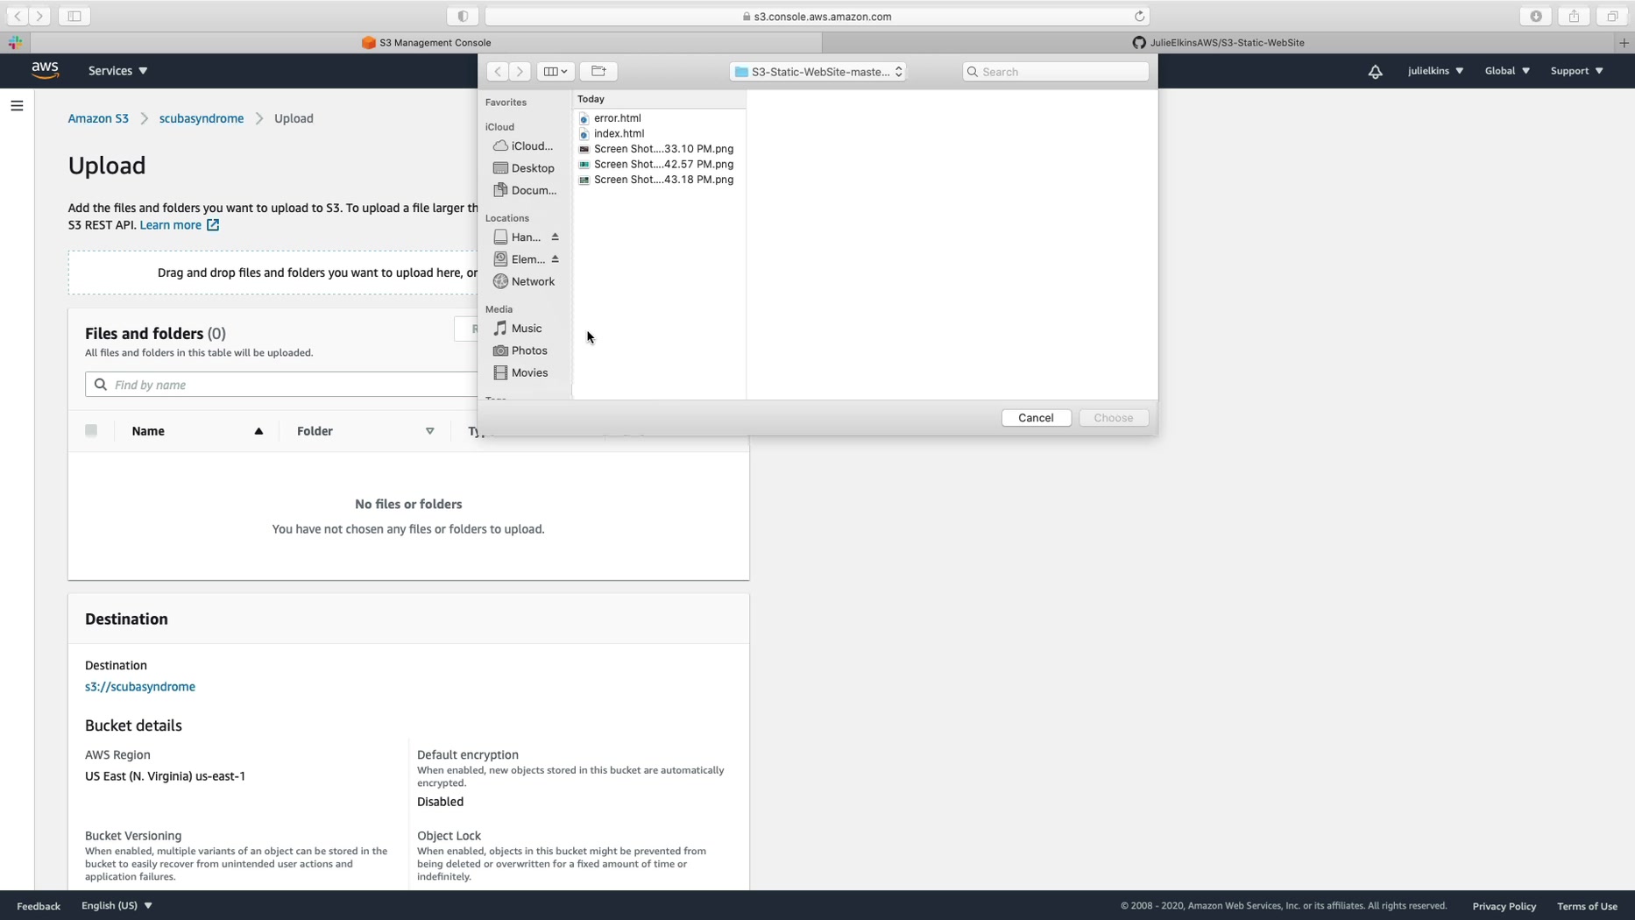The height and width of the screenshot is (920, 1635).
Task: Expand the julielkins account menu
Action: [1435, 71]
